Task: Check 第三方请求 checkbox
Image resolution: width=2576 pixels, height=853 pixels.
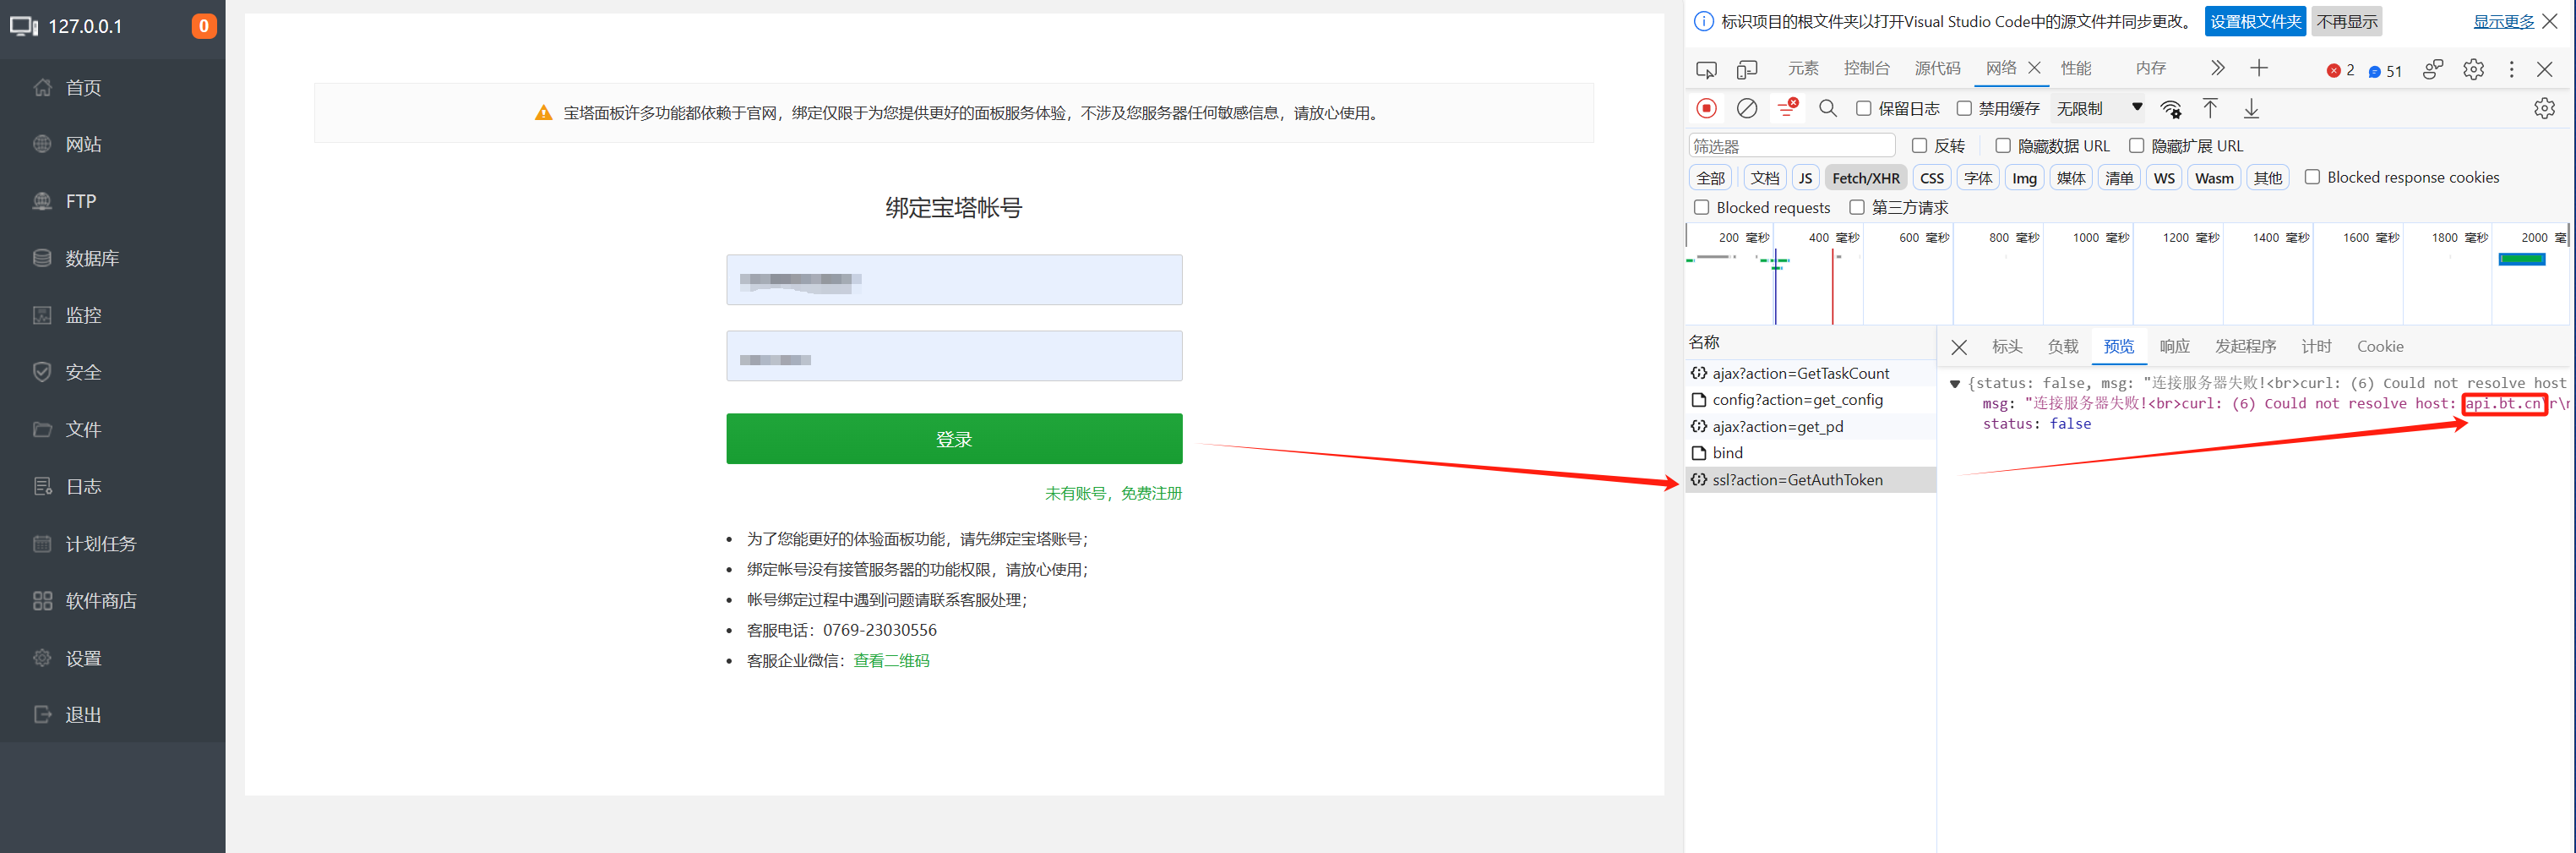Action: [1857, 207]
